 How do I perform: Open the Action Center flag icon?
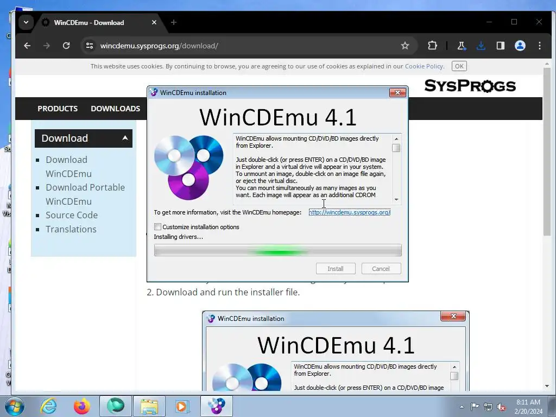tap(475, 407)
